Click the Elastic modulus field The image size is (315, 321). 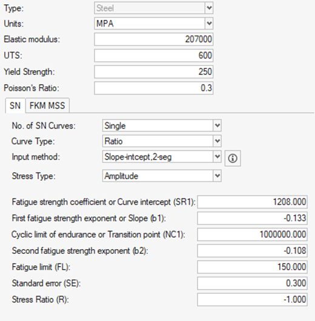154,39
